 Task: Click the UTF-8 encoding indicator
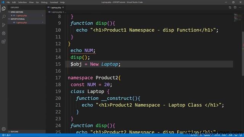(217, 135)
